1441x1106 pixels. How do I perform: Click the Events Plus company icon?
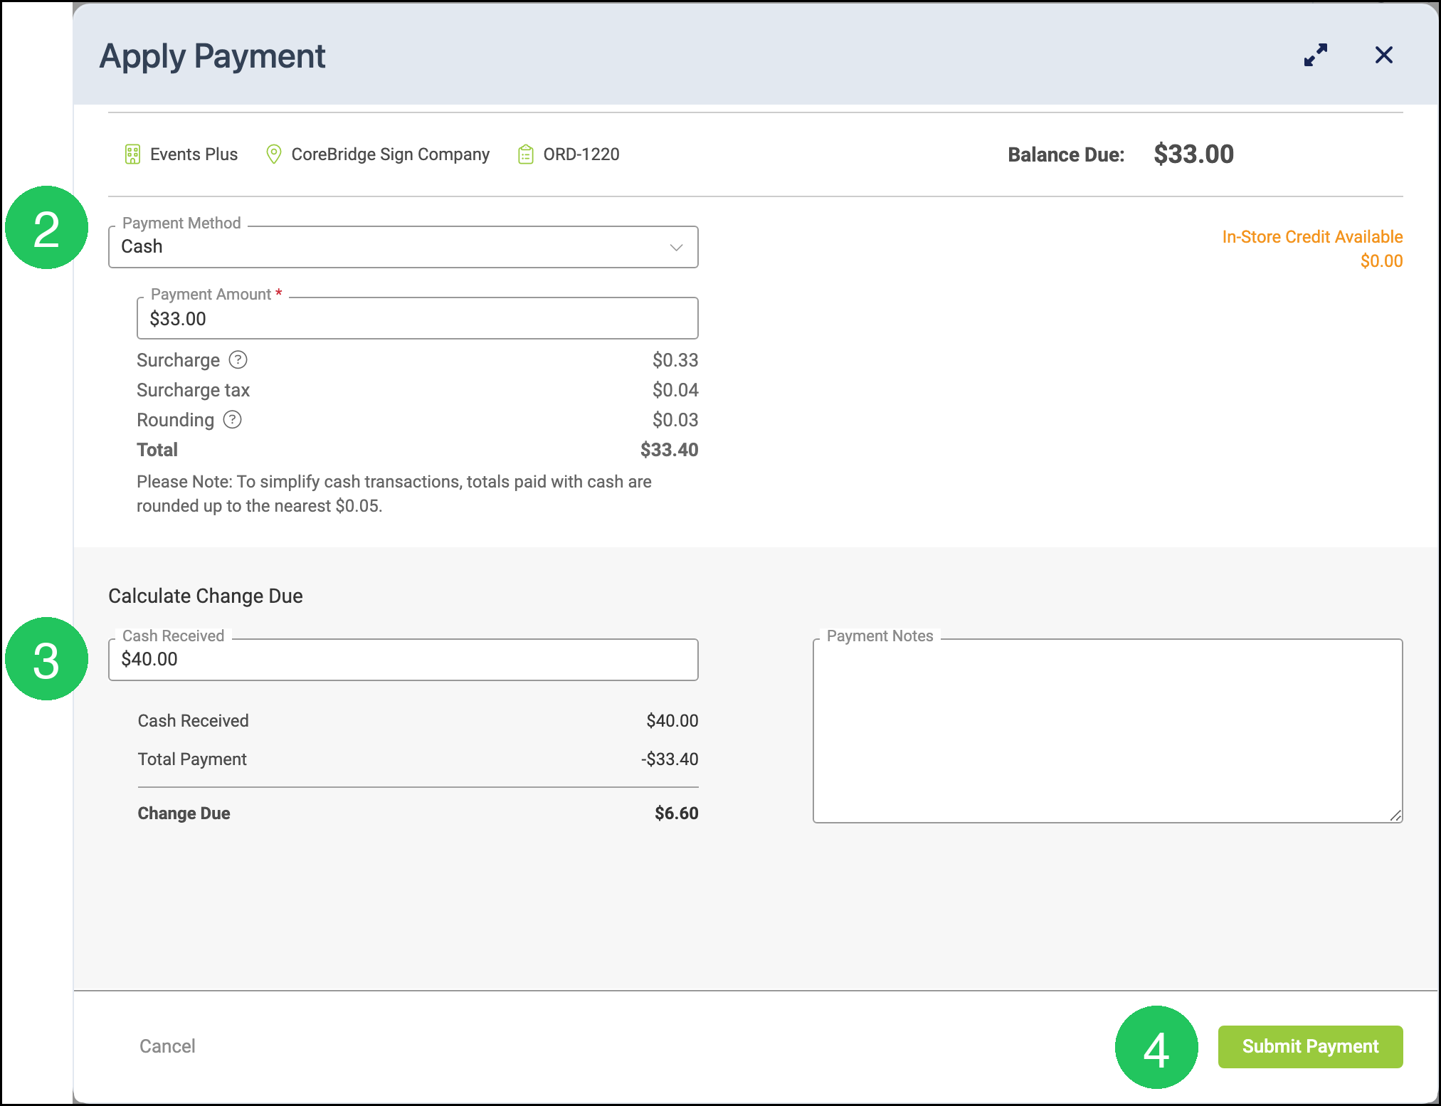(x=132, y=154)
